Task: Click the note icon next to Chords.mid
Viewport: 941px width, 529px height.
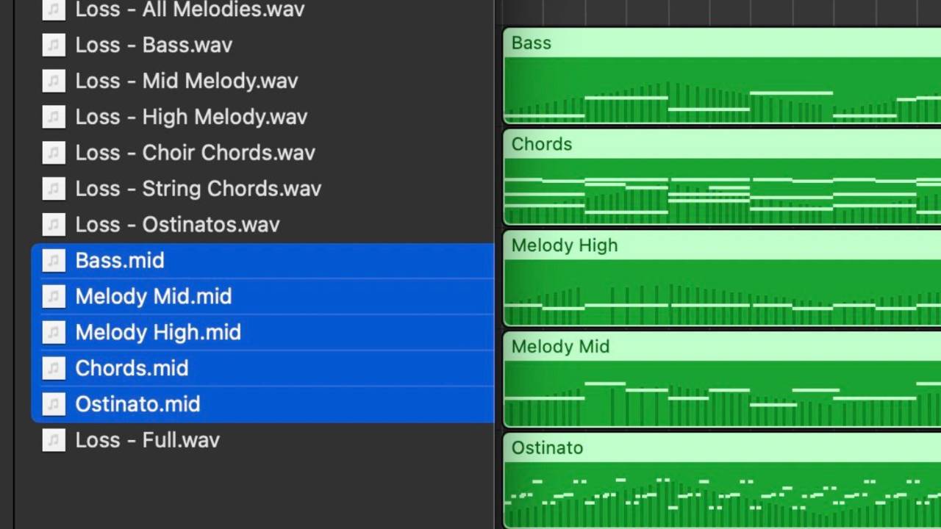Action: pyautogui.click(x=54, y=368)
